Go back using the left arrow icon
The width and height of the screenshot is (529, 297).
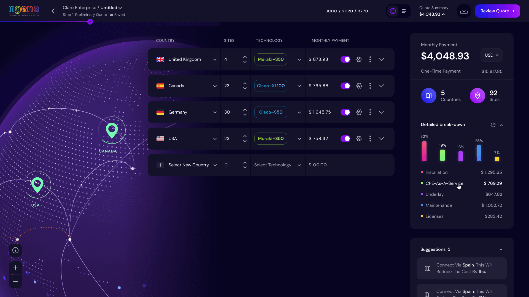click(x=55, y=11)
